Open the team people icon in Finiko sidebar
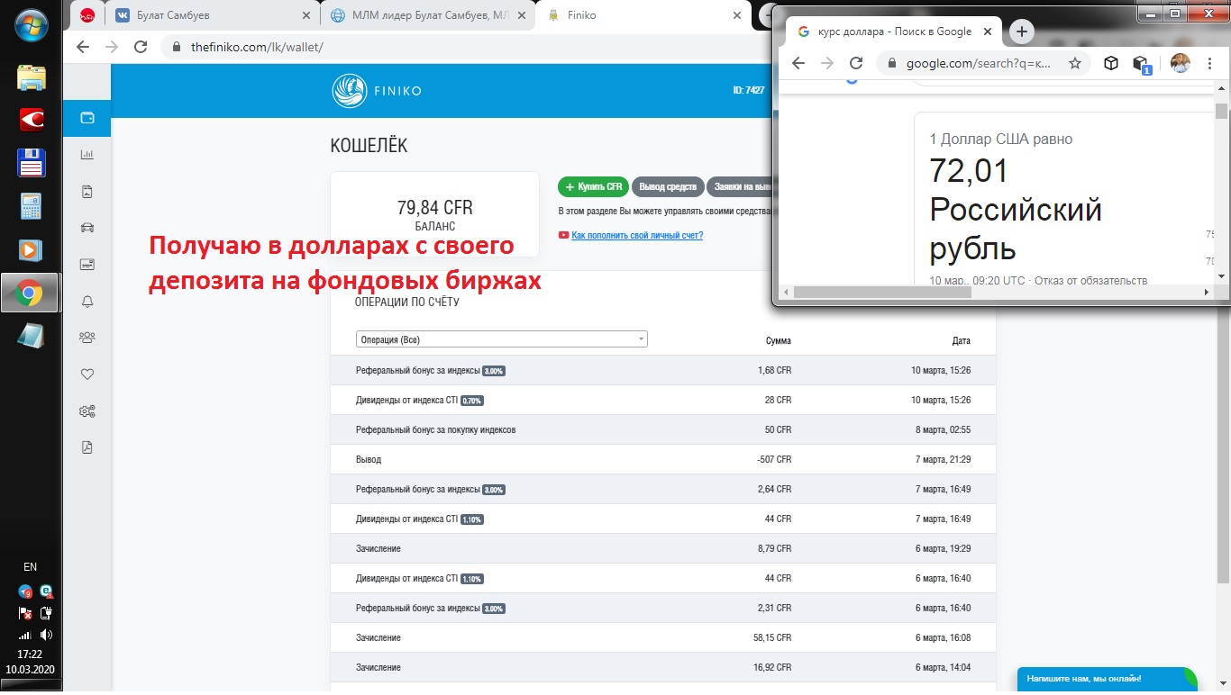The image size is (1231, 695). [x=87, y=338]
